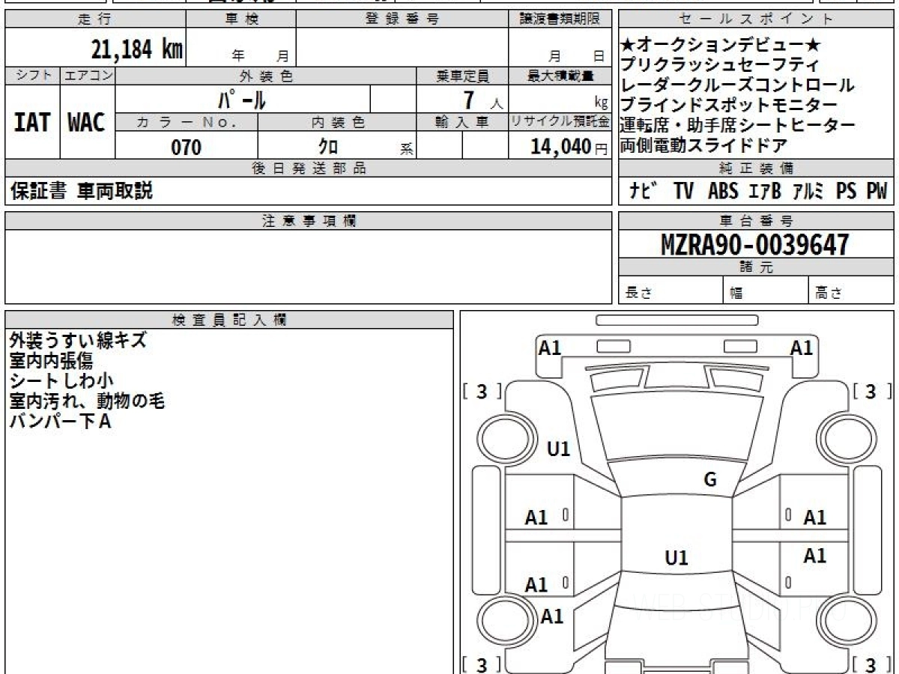Select the シフト label
899x674 pixels.
click(32, 76)
